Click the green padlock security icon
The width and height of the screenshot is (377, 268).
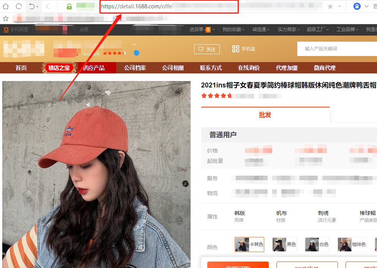click(x=69, y=6)
